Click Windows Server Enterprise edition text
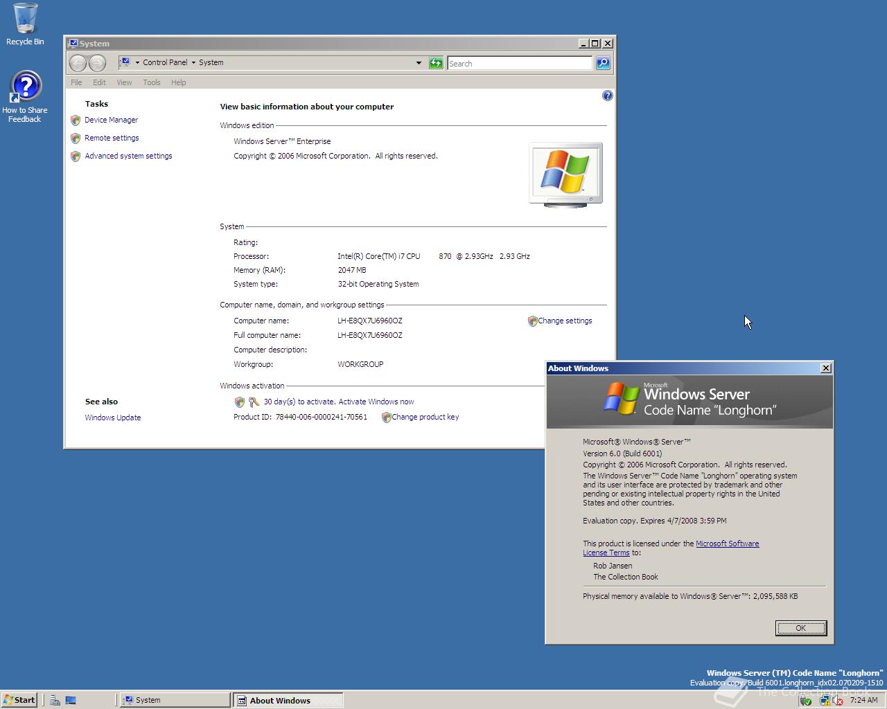 pos(282,141)
